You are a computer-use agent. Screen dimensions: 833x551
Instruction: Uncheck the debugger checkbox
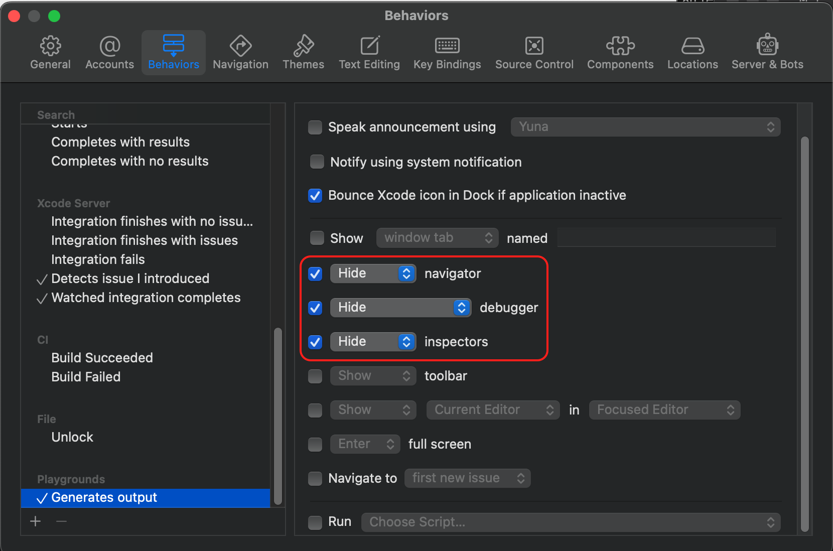click(x=315, y=308)
